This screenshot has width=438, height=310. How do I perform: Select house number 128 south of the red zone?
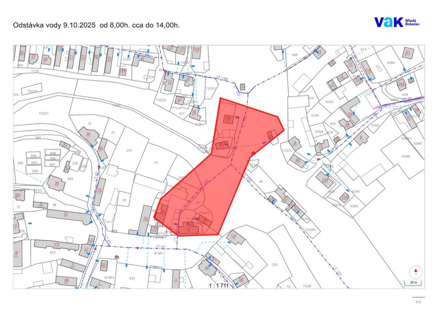click(x=234, y=235)
